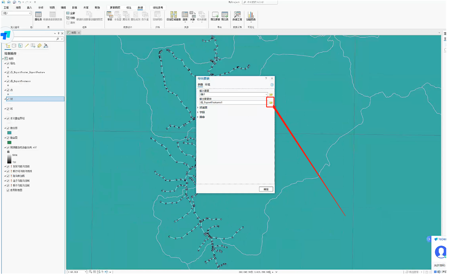Toggle 陡沟未加载 layer checkbox
Image resolution: width=449 pixels, height=276 pixels.
pos(8,176)
